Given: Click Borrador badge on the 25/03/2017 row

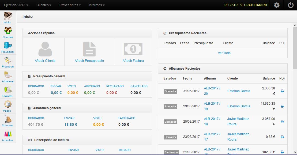Looking at the screenshot, I should tap(171, 122).
